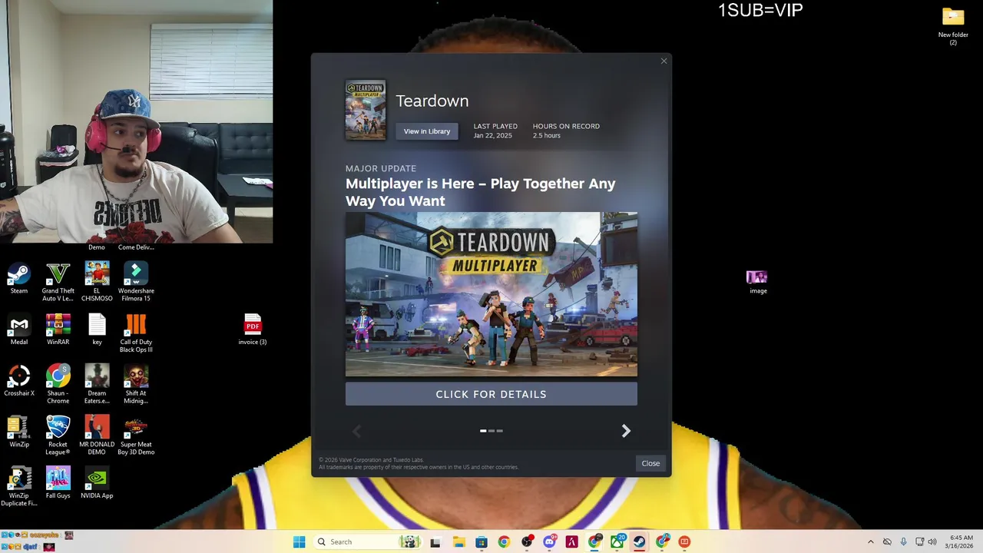
Task: Open the Windows Start menu
Action: click(x=299, y=542)
